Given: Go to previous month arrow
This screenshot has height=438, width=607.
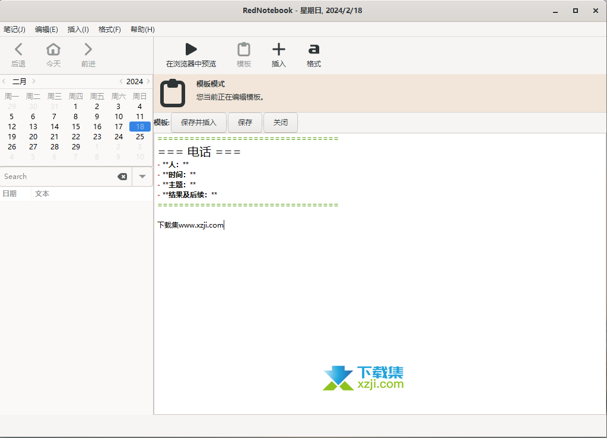Looking at the screenshot, I should pos(4,81).
